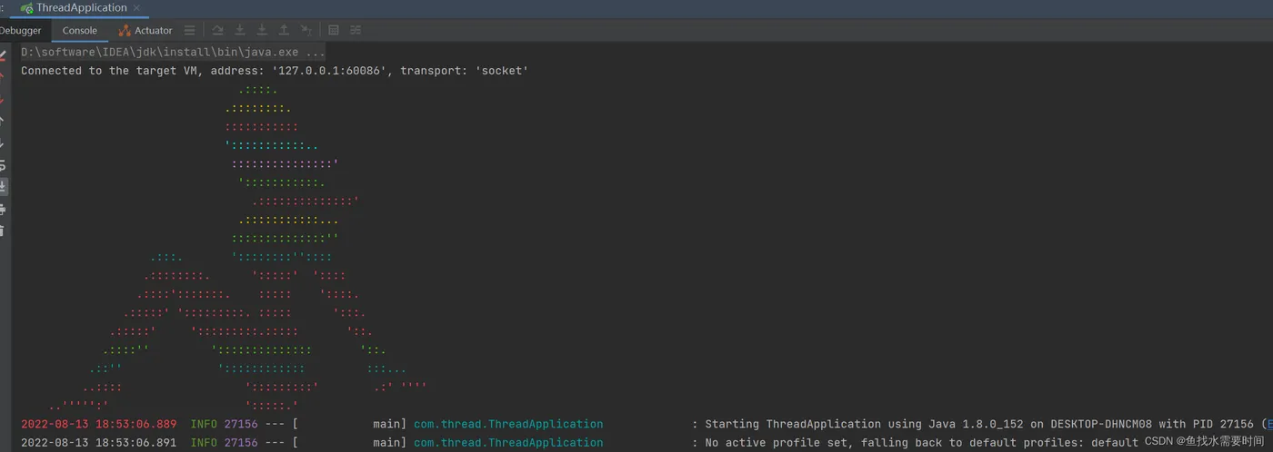
Task: Toggle soft-wrap in the console gutter
Action: coord(3,165)
